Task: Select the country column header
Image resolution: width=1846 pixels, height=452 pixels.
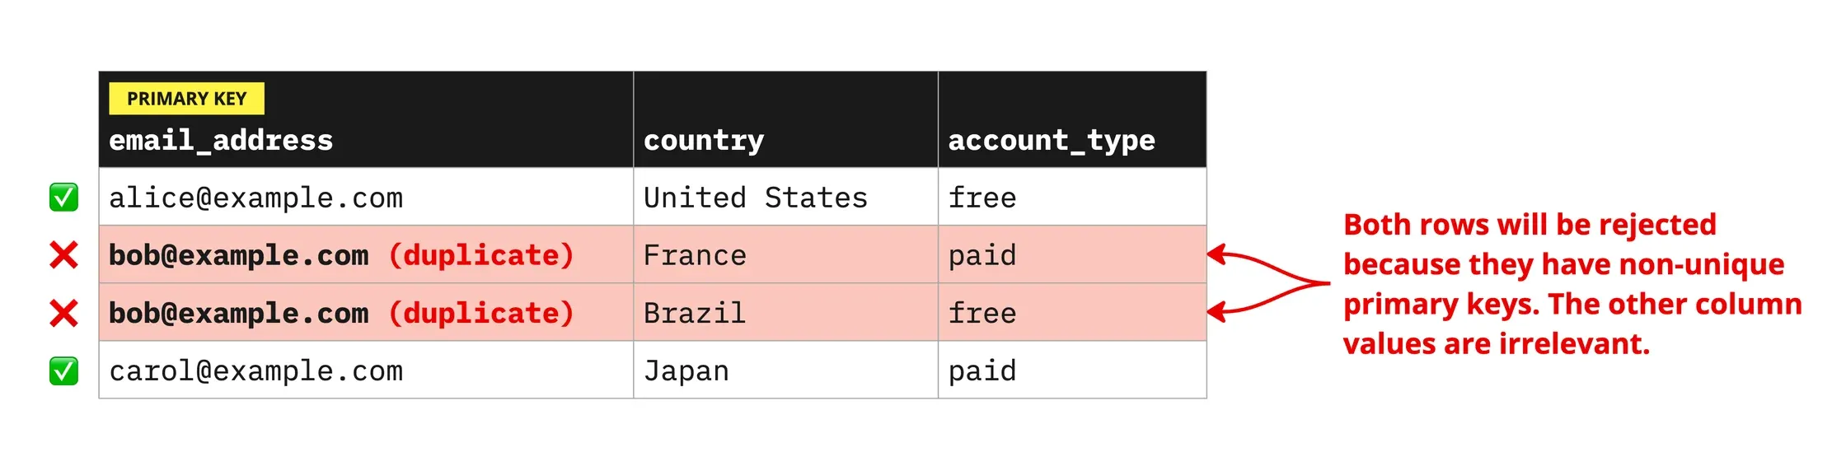Action: pyautogui.click(x=704, y=141)
